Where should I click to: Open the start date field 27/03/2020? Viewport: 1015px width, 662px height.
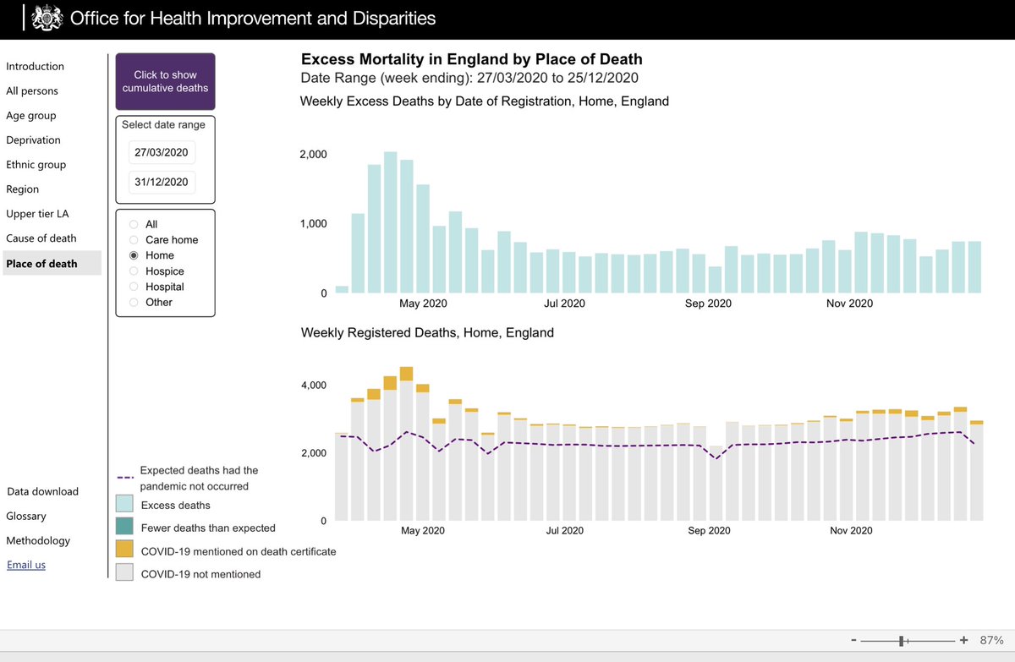click(162, 153)
